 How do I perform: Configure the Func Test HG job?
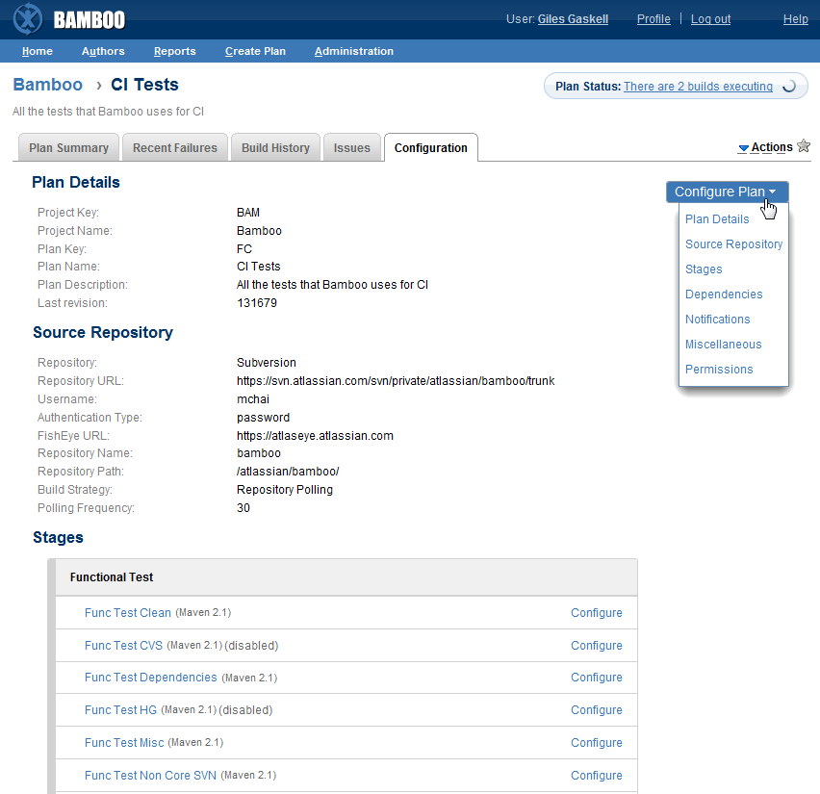pyautogui.click(x=596, y=710)
